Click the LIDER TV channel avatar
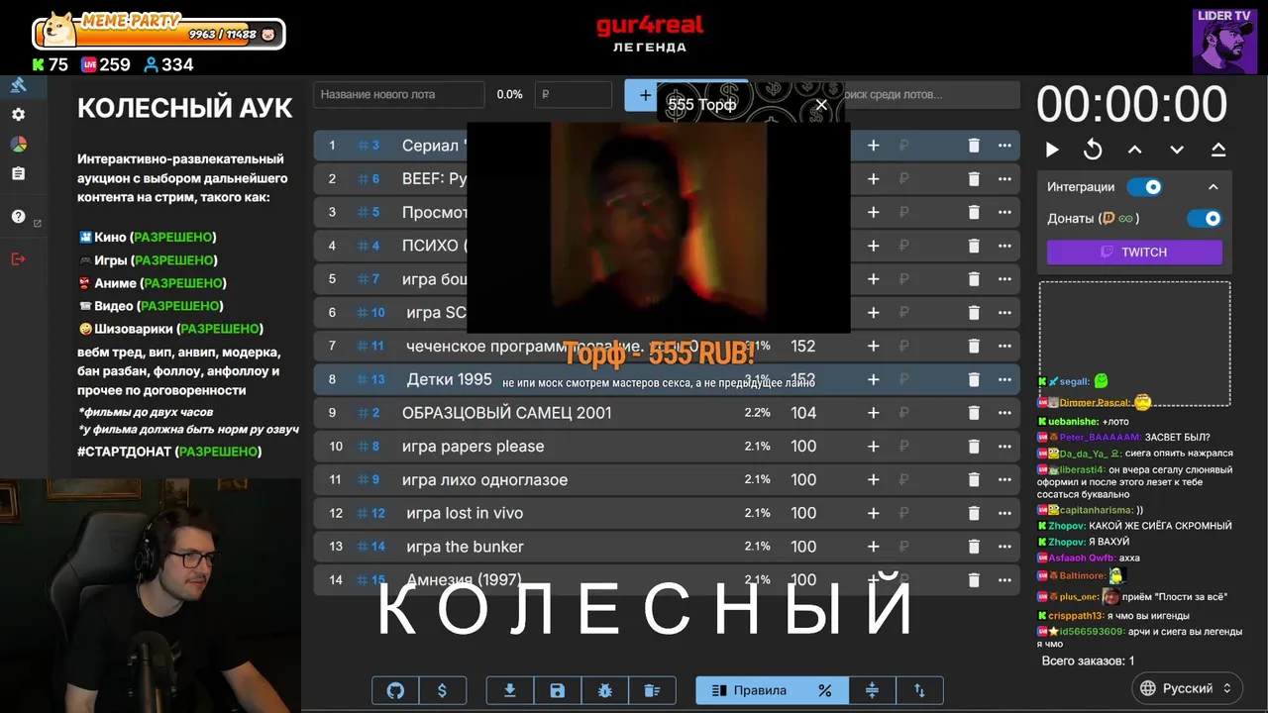The height and width of the screenshot is (713, 1268). (x=1224, y=41)
